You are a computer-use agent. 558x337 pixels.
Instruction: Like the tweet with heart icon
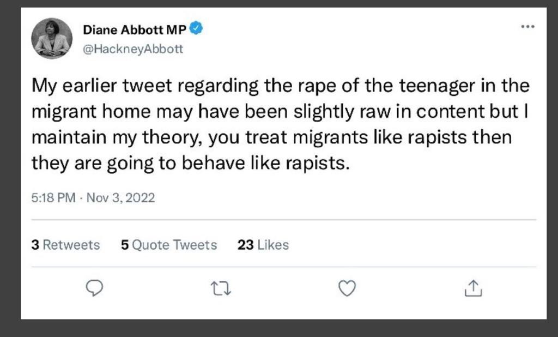tap(347, 288)
